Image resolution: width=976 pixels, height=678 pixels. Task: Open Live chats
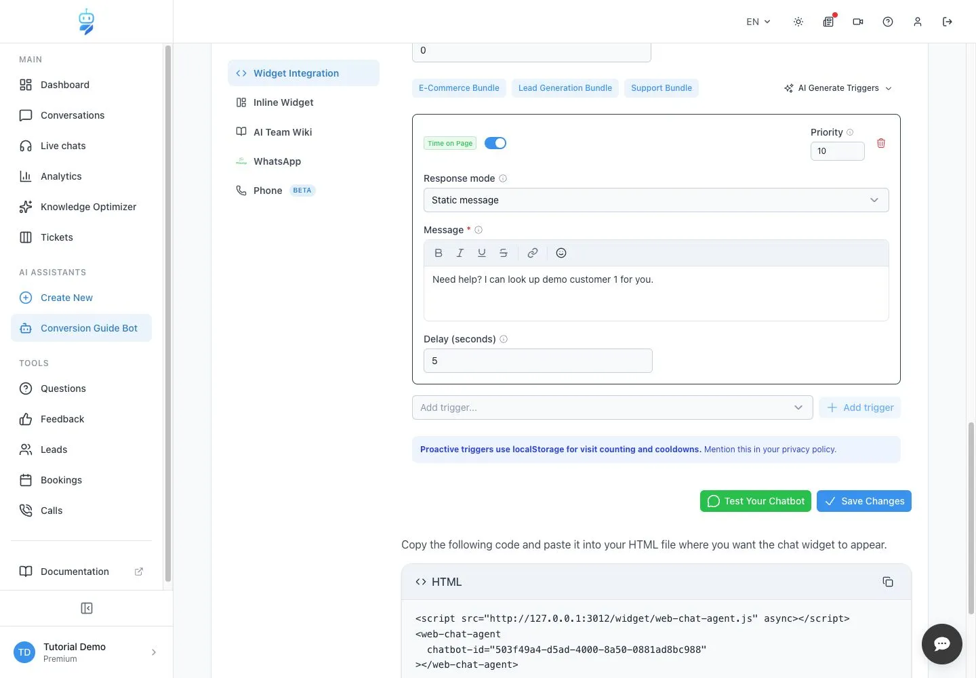[81, 146]
